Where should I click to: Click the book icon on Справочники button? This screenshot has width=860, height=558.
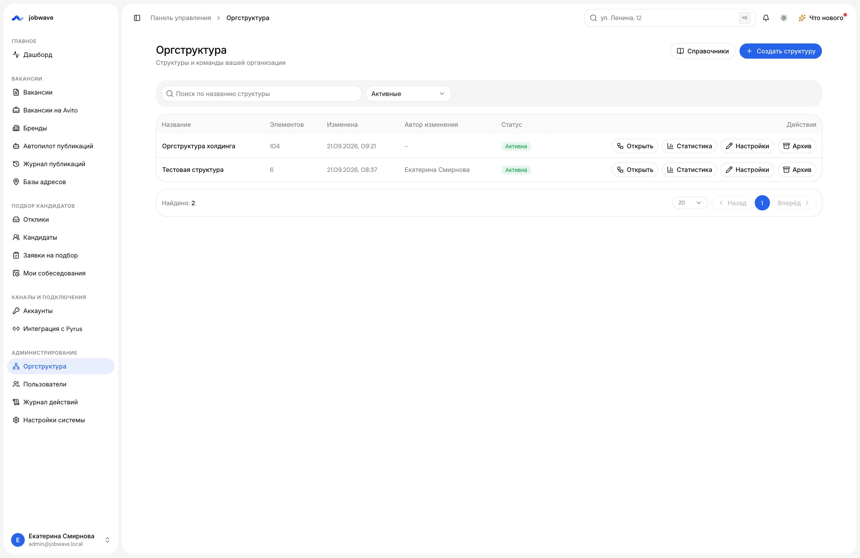coord(680,51)
